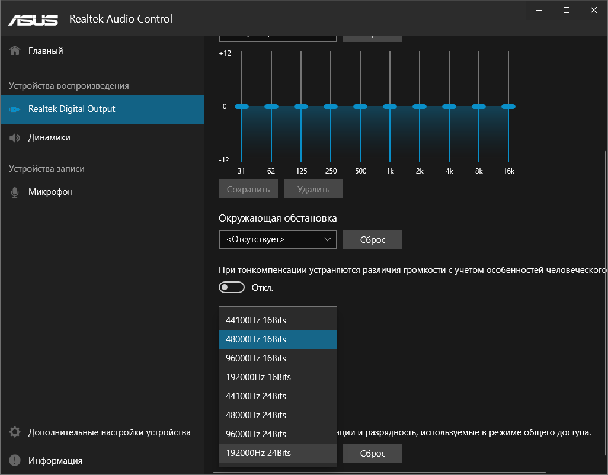The width and height of the screenshot is (608, 475).
Task: Click the Удалить preset button
Action: pos(313,190)
